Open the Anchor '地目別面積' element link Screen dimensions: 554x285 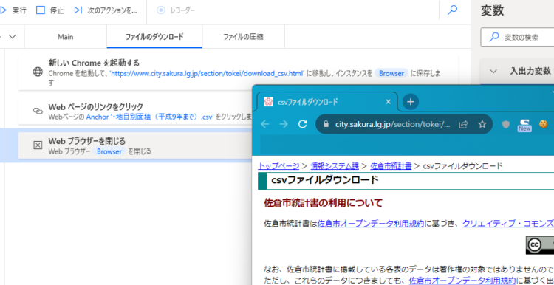click(150, 117)
